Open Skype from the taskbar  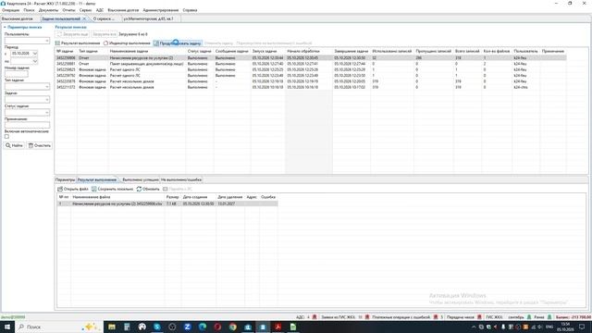[x=157, y=327]
